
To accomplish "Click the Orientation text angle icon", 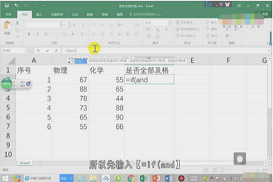I will pos(120,25).
